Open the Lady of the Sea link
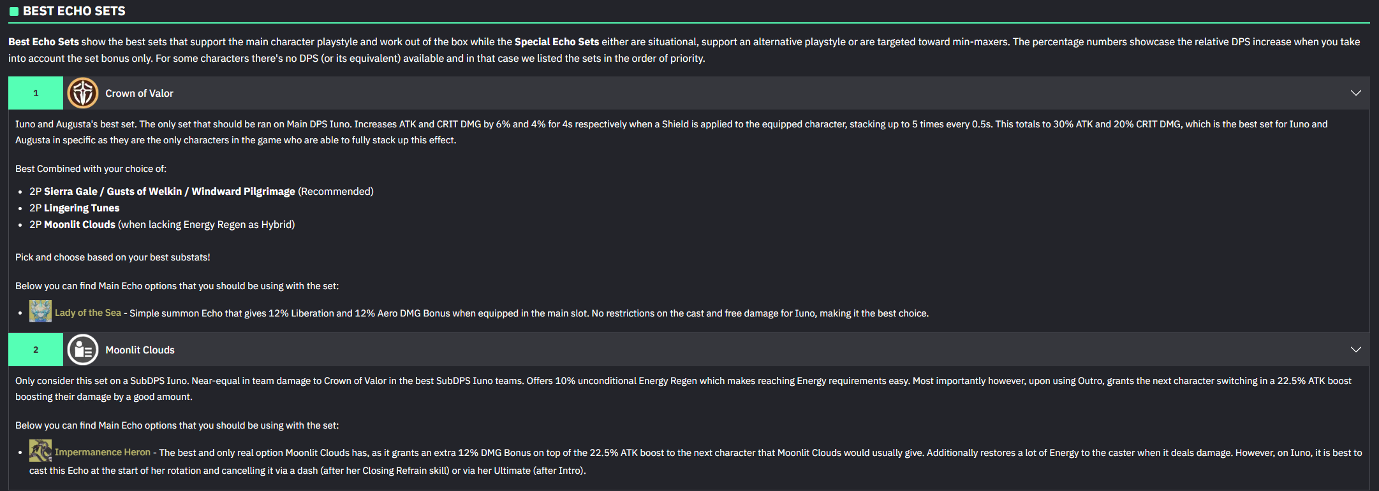This screenshot has width=1379, height=491. coord(88,313)
